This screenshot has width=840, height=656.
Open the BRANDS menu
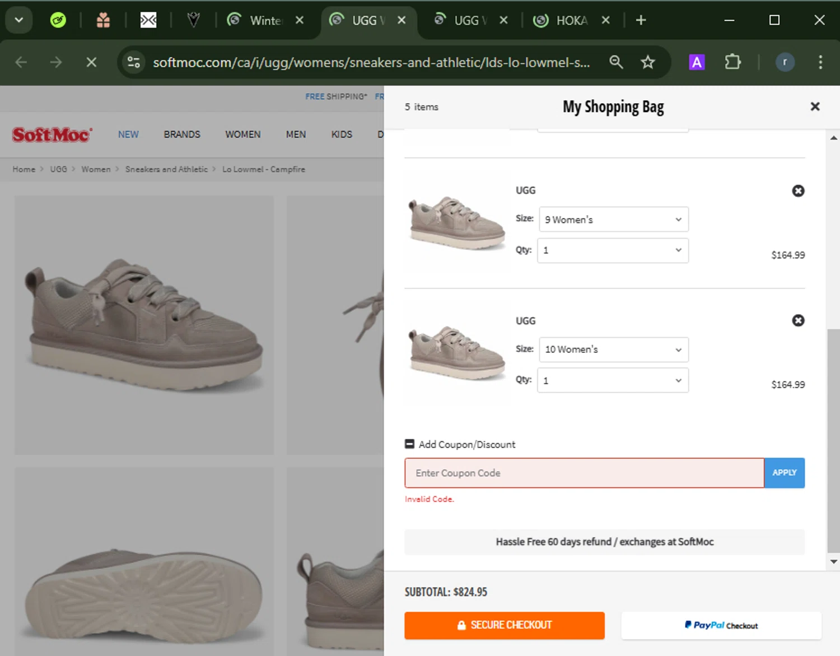(x=182, y=134)
